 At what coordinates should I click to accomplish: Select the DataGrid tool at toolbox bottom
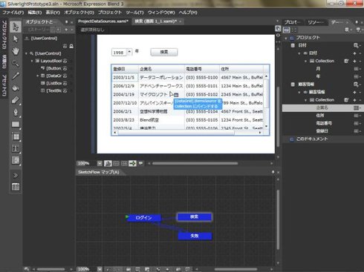pos(16,187)
